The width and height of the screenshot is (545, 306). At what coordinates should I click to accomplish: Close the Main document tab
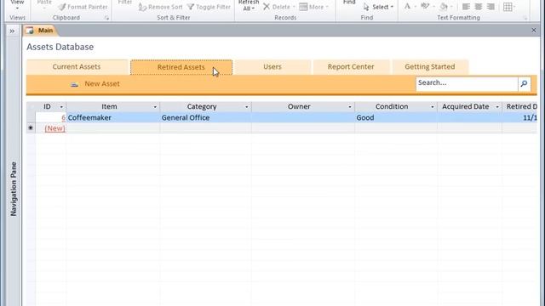[x=534, y=31]
